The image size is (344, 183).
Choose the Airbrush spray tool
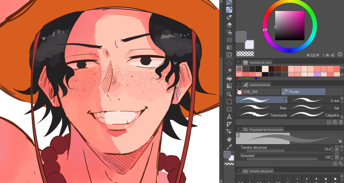[x=229, y=32]
